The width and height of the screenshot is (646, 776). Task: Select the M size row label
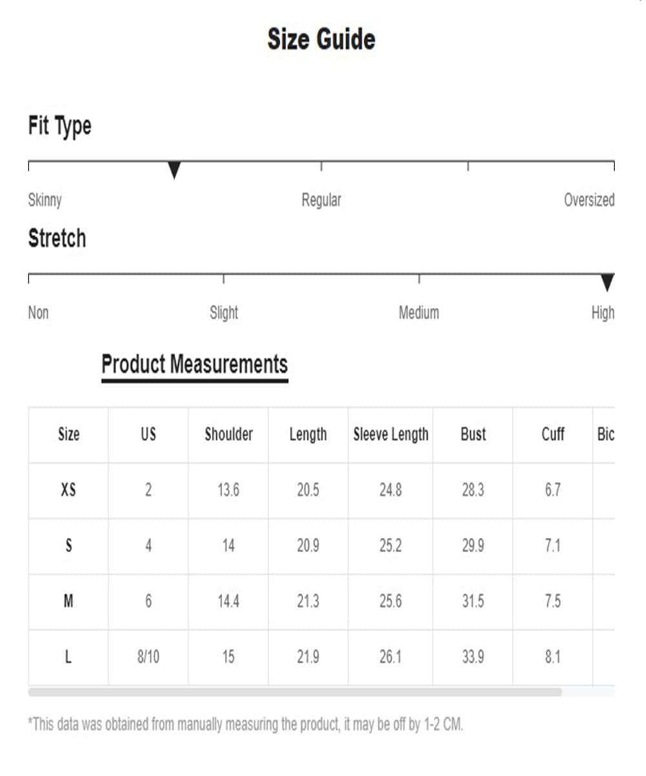point(68,601)
